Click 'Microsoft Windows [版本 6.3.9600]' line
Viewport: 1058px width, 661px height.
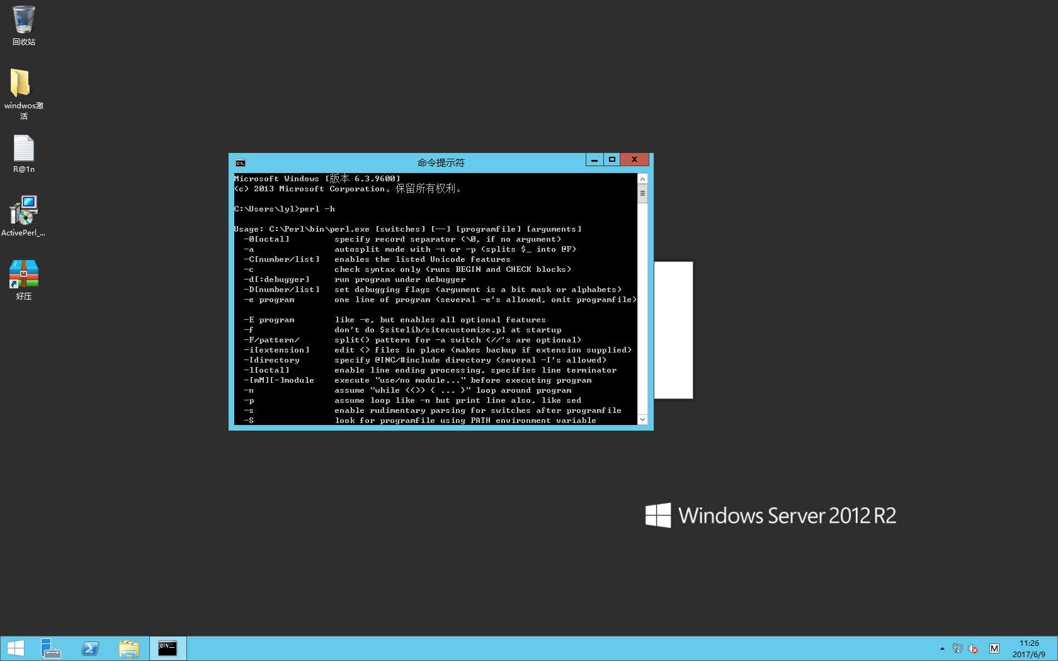pyautogui.click(x=317, y=179)
